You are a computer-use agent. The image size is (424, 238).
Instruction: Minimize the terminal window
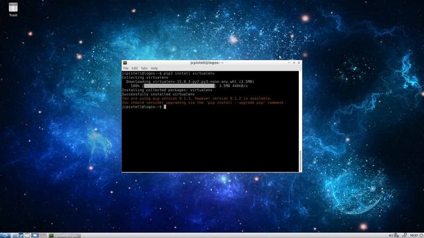289,63
